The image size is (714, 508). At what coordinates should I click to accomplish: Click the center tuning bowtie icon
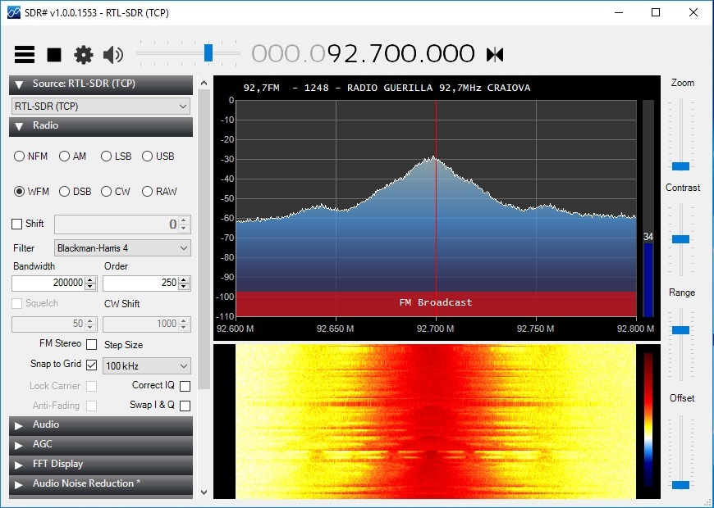pyautogui.click(x=495, y=55)
